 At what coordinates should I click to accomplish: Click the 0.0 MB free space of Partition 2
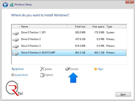pos(100,39)
